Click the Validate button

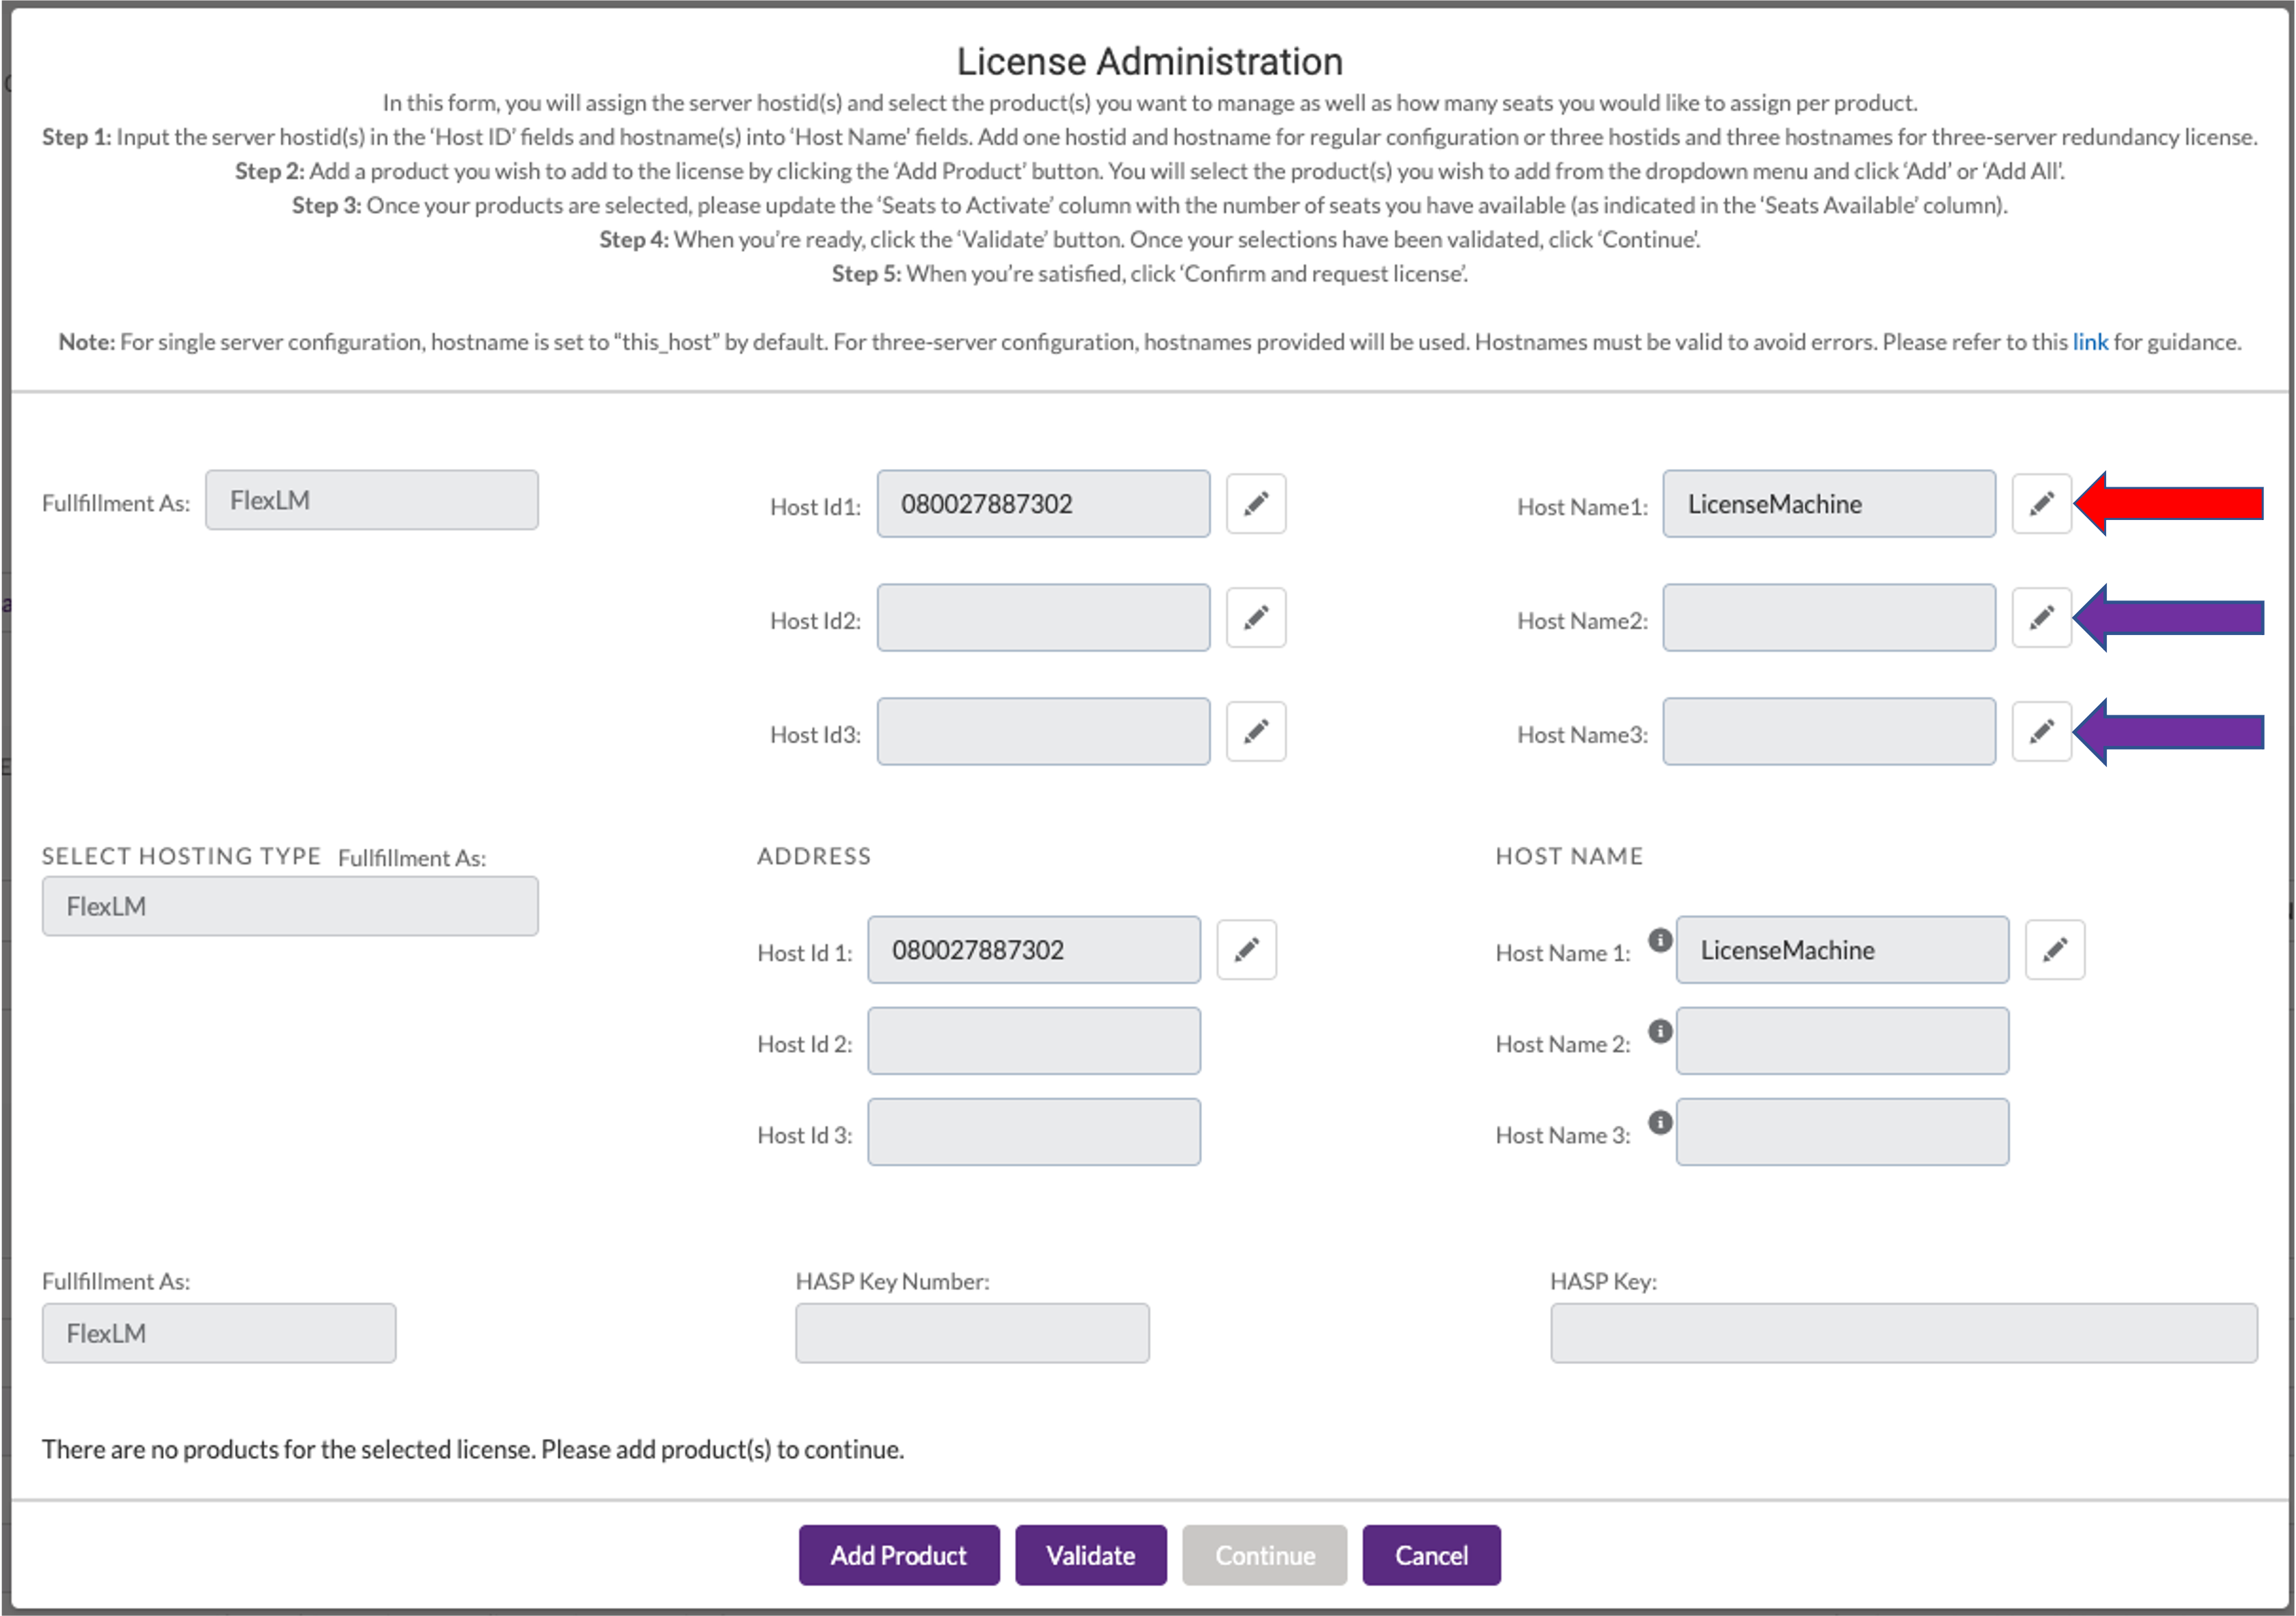point(1090,1555)
